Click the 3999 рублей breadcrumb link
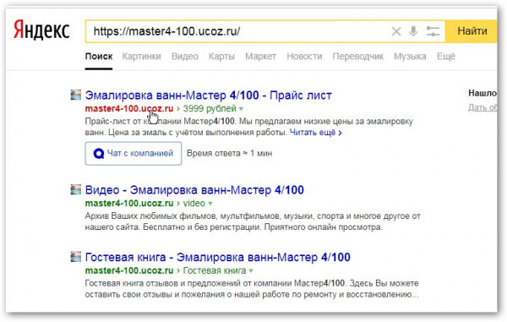 click(x=210, y=108)
